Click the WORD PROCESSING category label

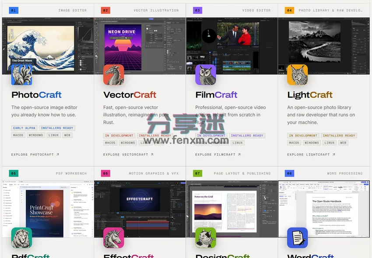pos(345,173)
